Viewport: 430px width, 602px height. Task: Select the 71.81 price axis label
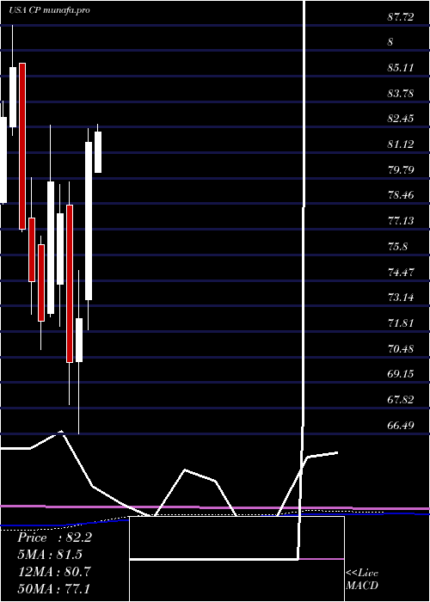click(x=401, y=322)
